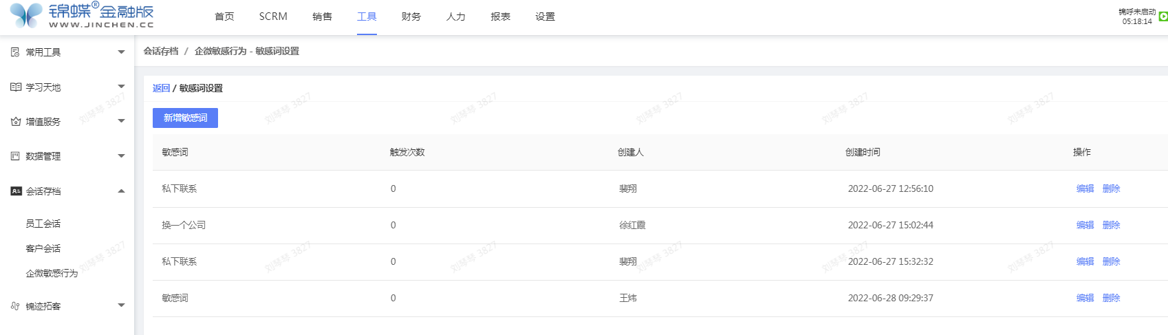Switch to the 报表 menu tab
1168x335 pixels.
(x=500, y=17)
